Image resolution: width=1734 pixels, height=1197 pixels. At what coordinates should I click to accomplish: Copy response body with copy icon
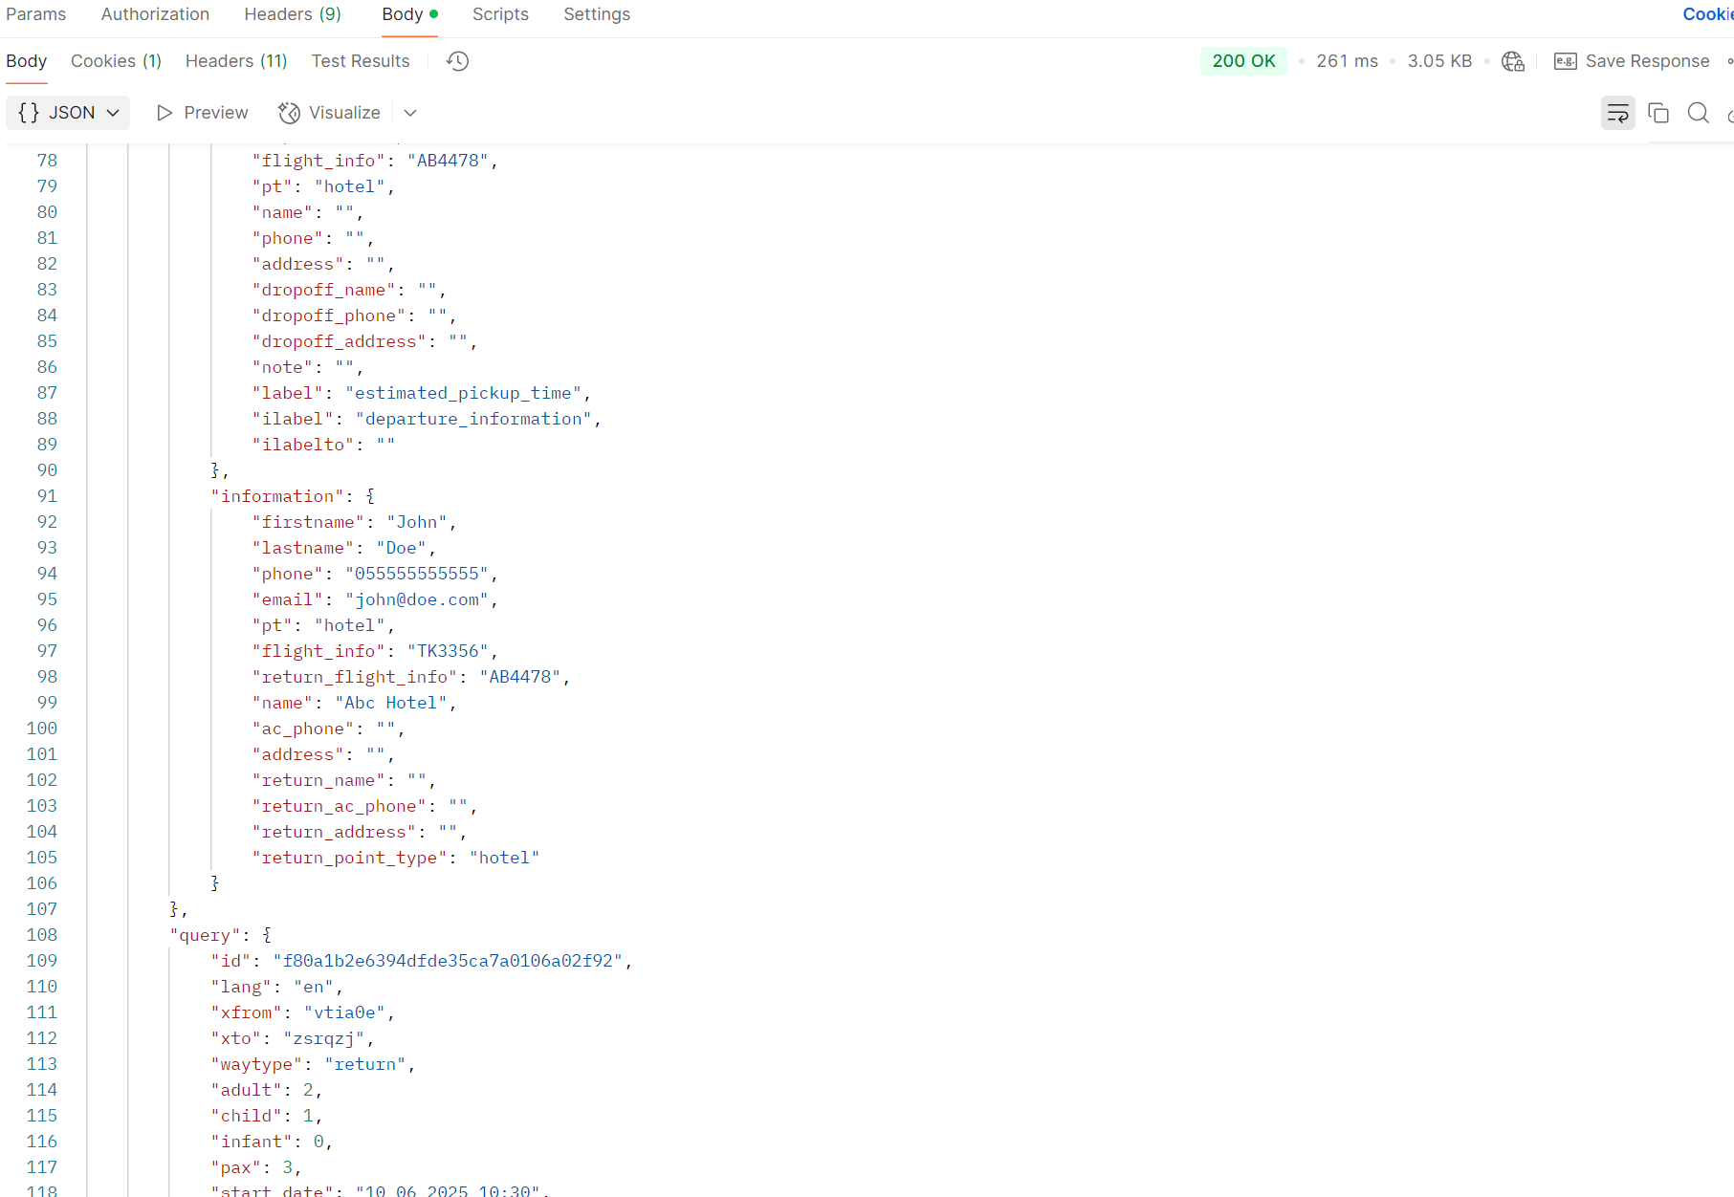(x=1658, y=113)
